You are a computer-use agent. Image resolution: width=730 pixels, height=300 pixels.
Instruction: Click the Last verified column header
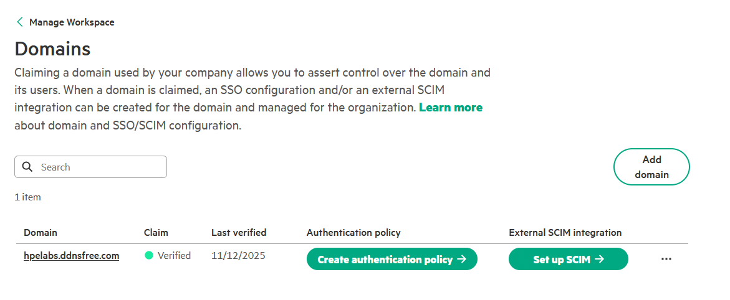(x=239, y=233)
